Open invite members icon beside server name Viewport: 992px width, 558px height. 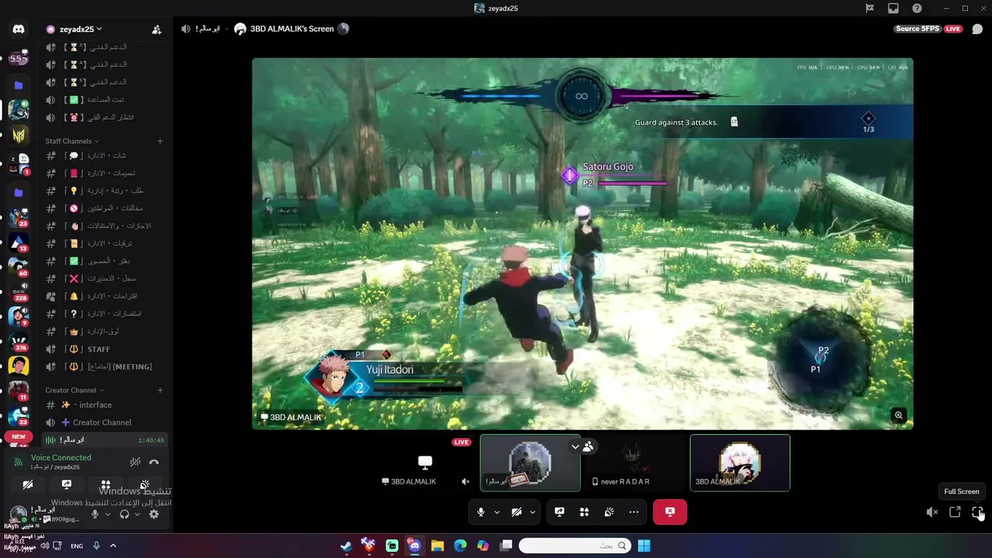[x=157, y=29]
